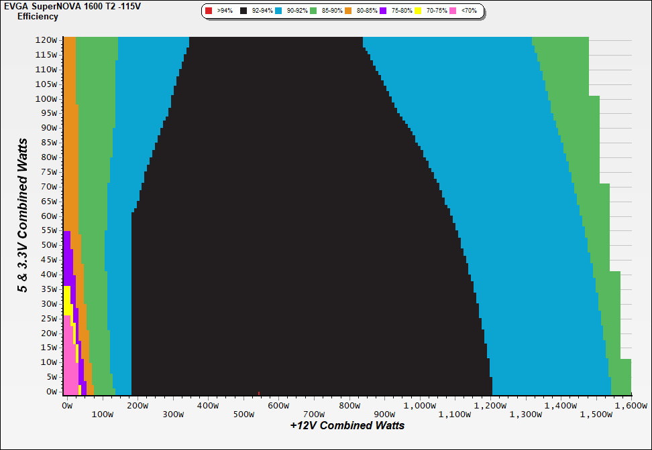Click the 120W label on vertical axis
Viewport: 652px width, 450px height.
coord(46,40)
